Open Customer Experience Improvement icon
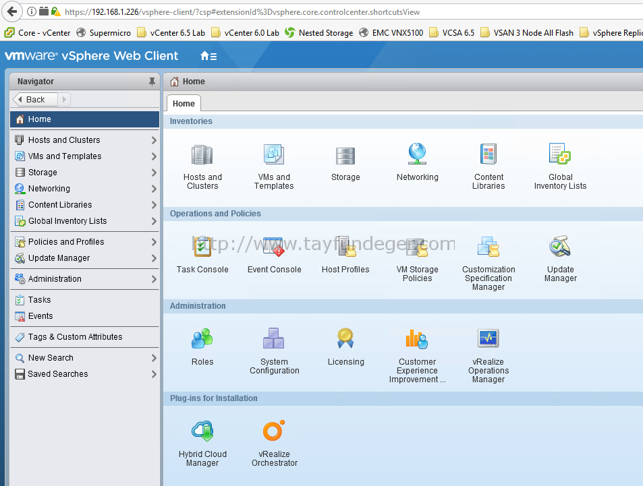643x486 pixels. pyautogui.click(x=417, y=339)
